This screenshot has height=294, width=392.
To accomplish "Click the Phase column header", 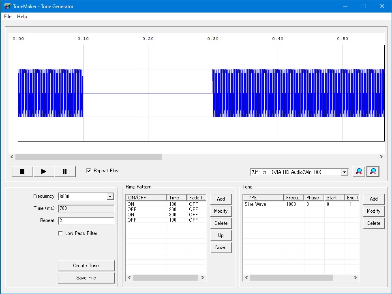I will [314, 197].
